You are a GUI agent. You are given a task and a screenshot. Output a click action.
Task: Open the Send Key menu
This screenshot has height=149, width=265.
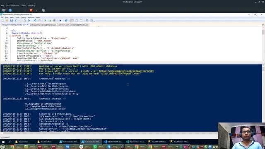click(x=31, y=5)
